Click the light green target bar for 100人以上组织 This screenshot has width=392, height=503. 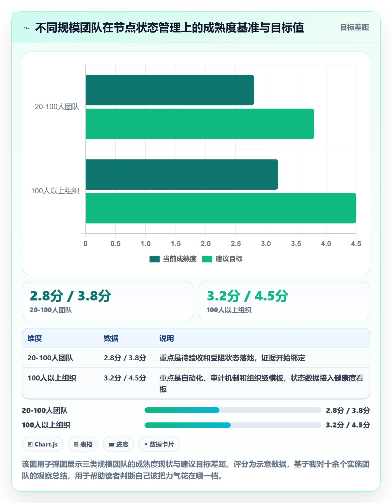tap(221, 208)
